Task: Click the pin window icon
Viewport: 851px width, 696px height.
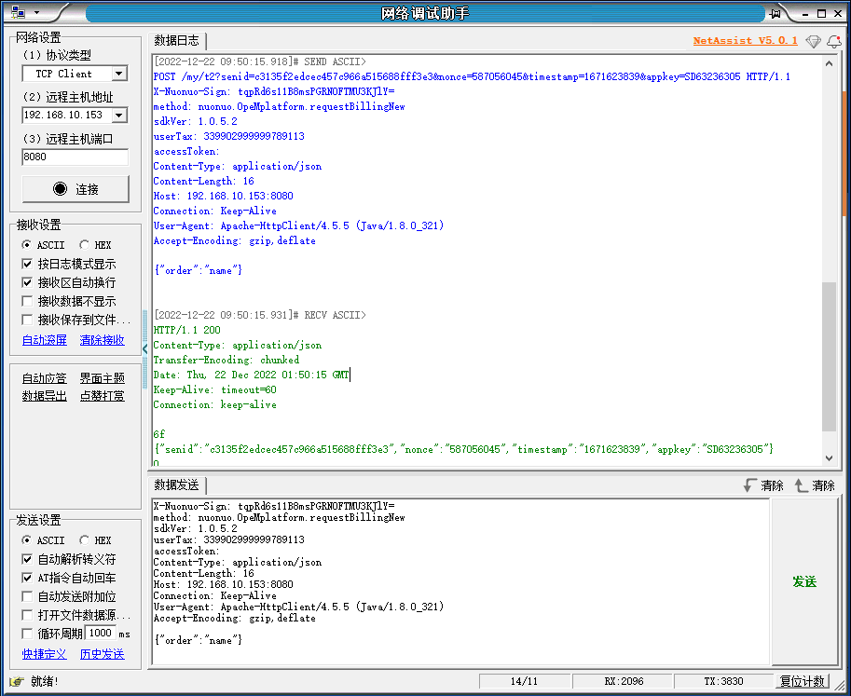Action: coord(776,14)
